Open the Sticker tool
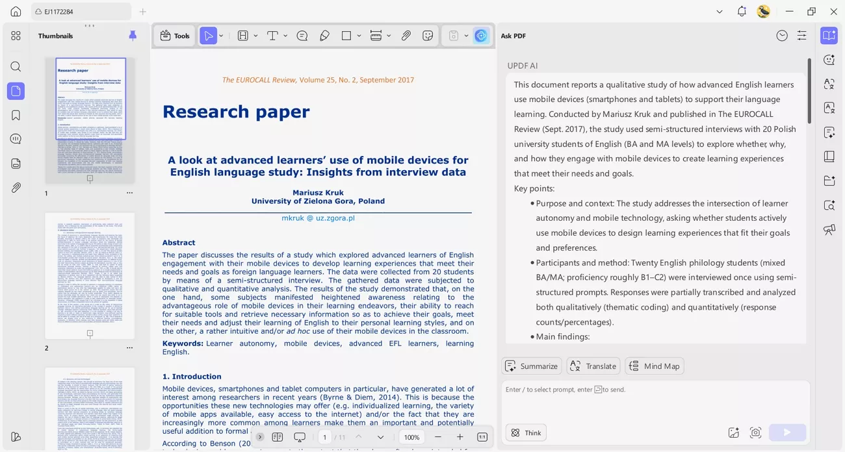Image resolution: width=845 pixels, height=452 pixels. [428, 36]
